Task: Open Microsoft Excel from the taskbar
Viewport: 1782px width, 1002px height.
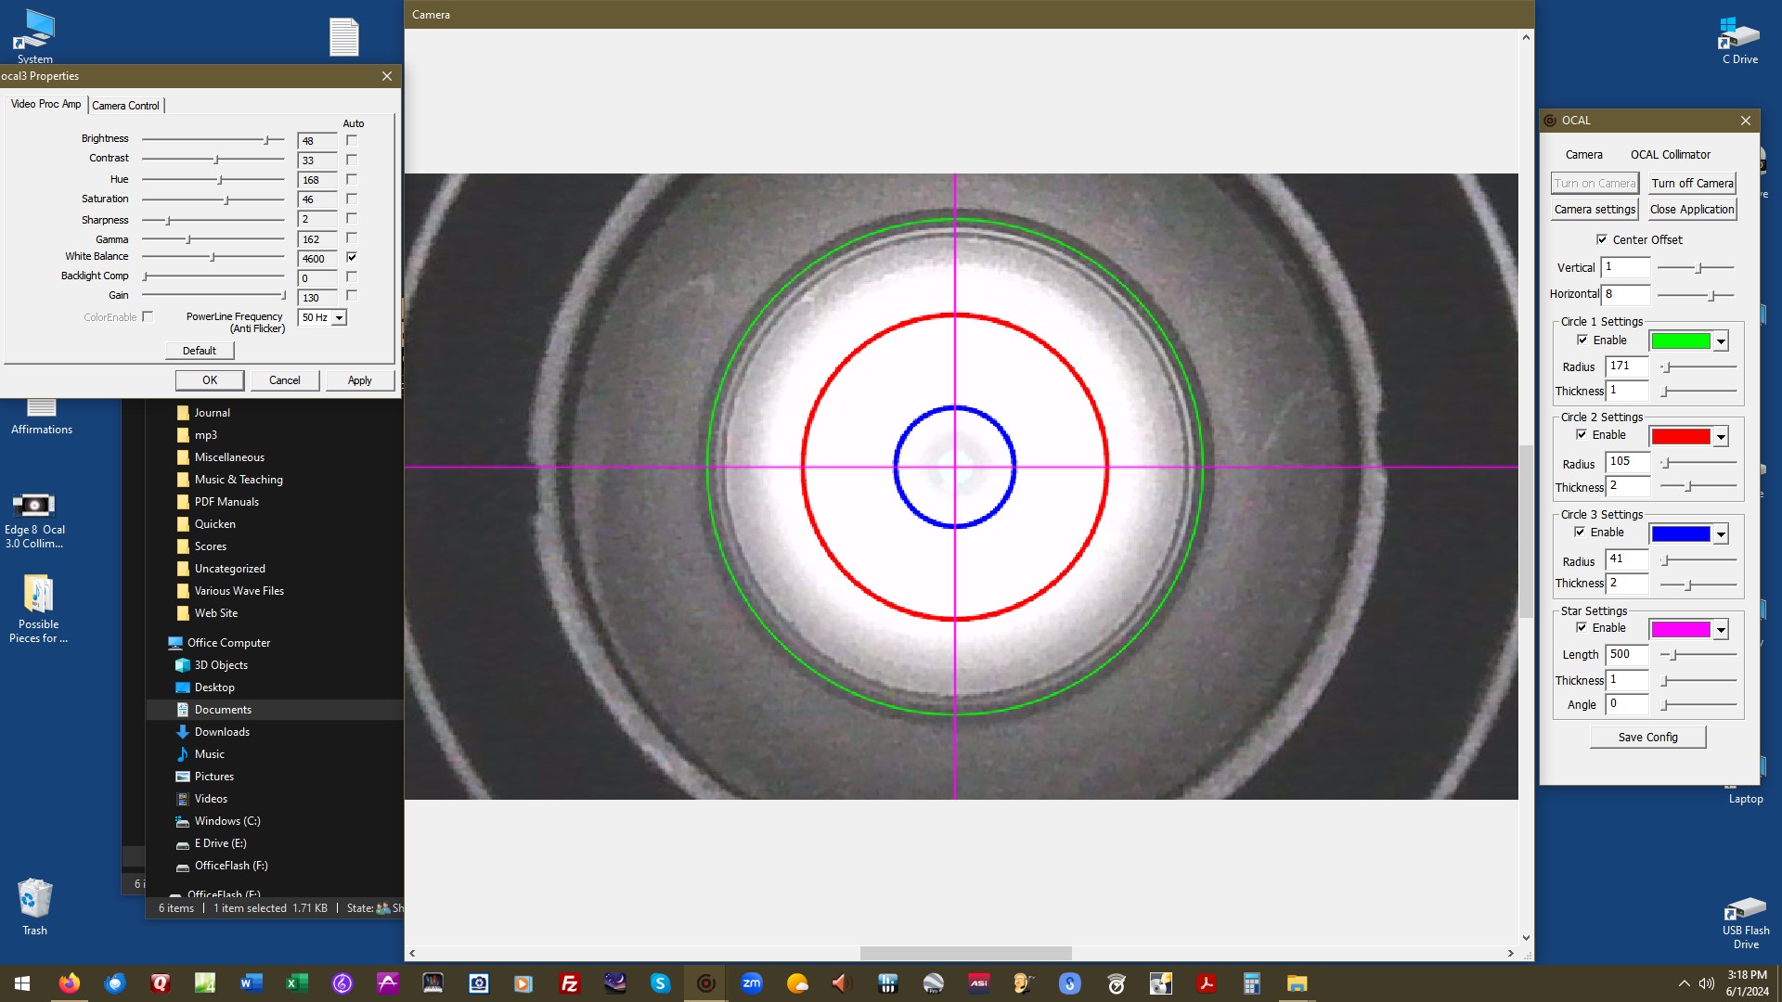Action: tap(297, 983)
